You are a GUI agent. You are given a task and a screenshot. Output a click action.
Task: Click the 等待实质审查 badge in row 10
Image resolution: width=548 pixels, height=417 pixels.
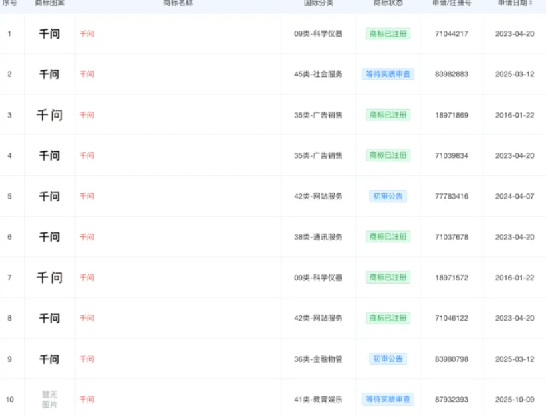click(388, 399)
